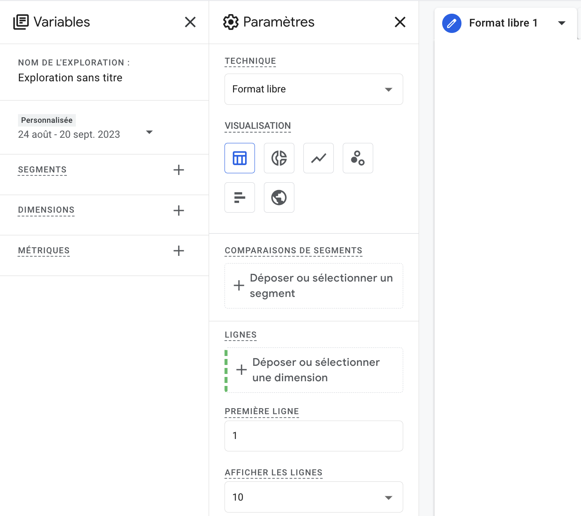Open the Format libre 1 tab menu arrow
This screenshot has width=581, height=516.
point(562,23)
